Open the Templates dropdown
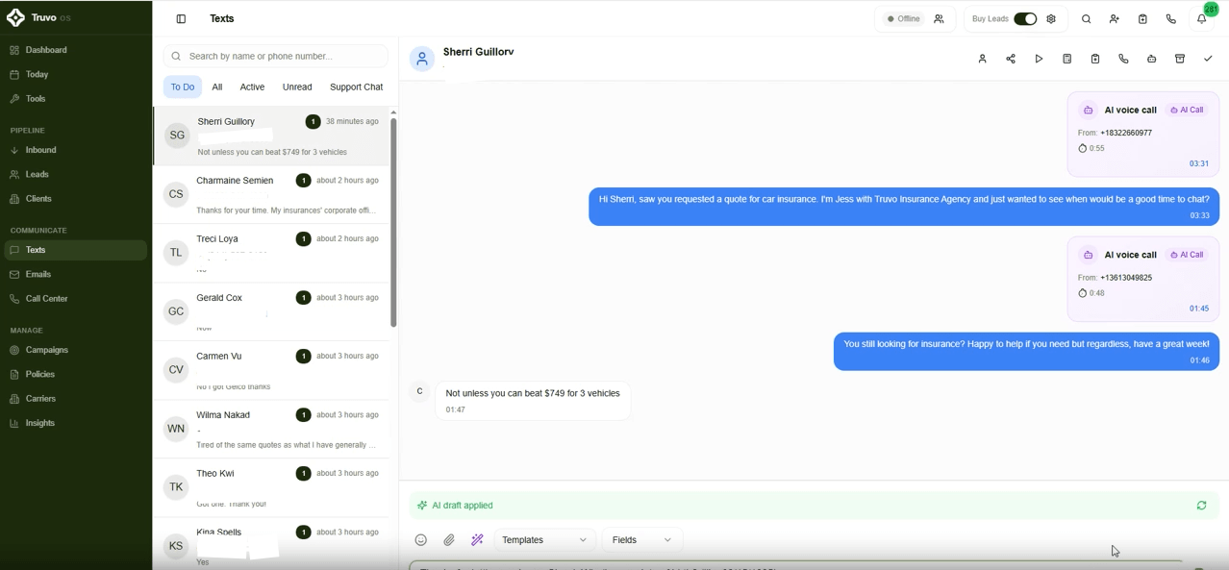Image resolution: width=1229 pixels, height=570 pixels. pos(545,540)
